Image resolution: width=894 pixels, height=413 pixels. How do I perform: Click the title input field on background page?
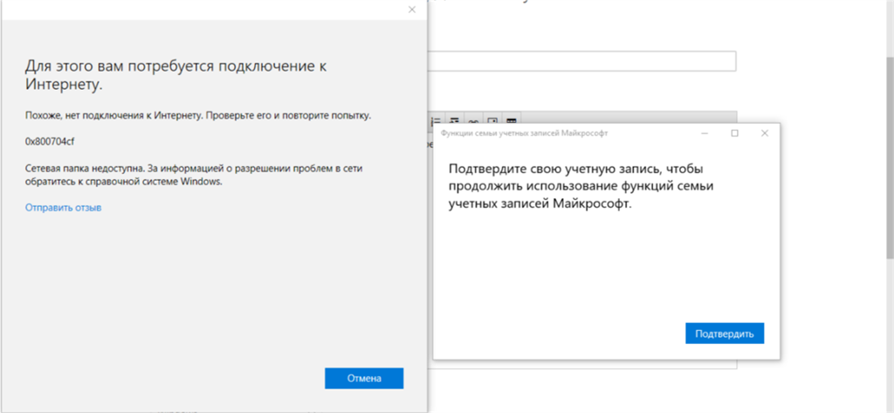coord(581,61)
